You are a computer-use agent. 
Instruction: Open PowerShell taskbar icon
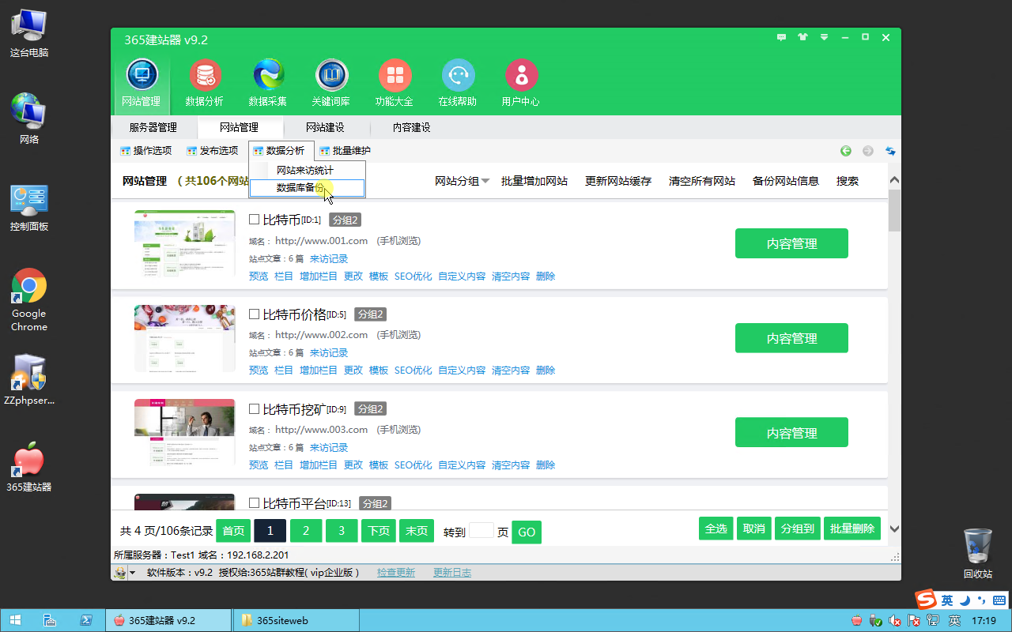(85, 620)
